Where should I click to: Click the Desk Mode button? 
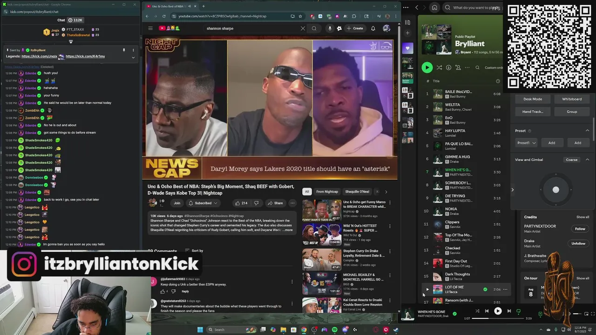(x=533, y=99)
